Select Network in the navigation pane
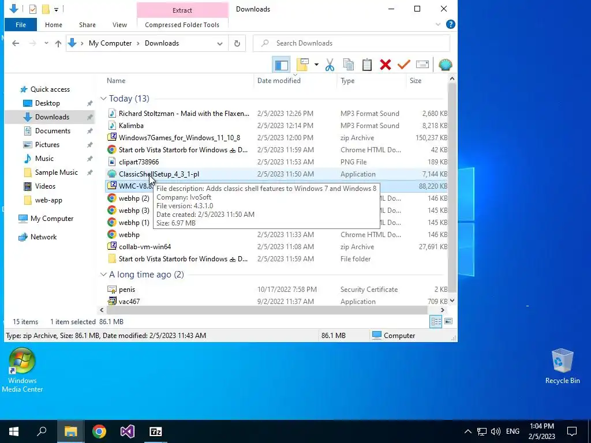Screen dimensions: 591x443 pos(43,237)
